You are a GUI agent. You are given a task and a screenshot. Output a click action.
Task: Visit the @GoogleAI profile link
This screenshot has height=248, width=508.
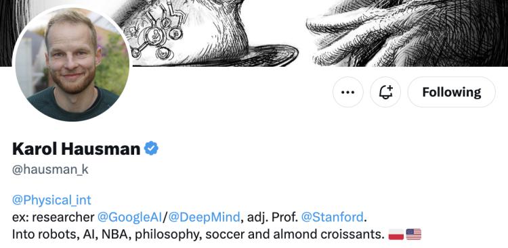(x=129, y=217)
